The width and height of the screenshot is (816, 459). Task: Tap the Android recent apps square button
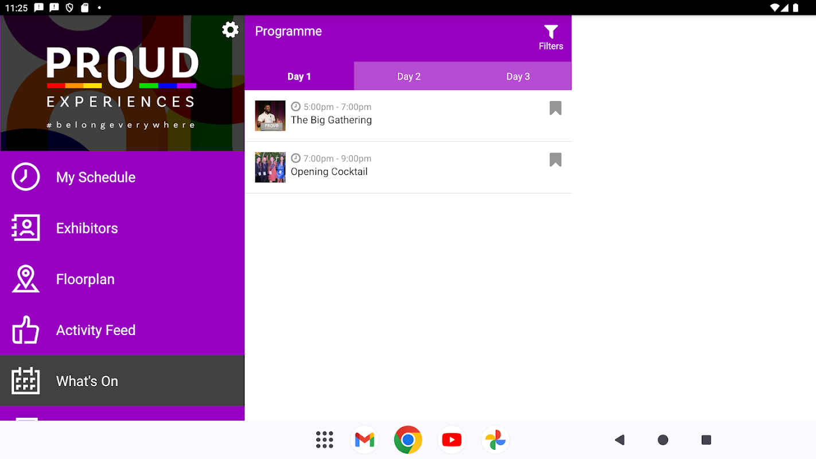(x=706, y=440)
